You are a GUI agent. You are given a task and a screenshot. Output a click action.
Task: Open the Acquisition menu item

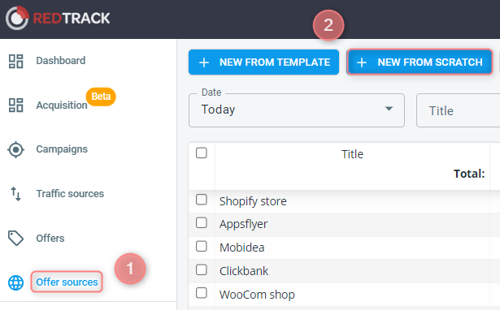[x=62, y=105]
